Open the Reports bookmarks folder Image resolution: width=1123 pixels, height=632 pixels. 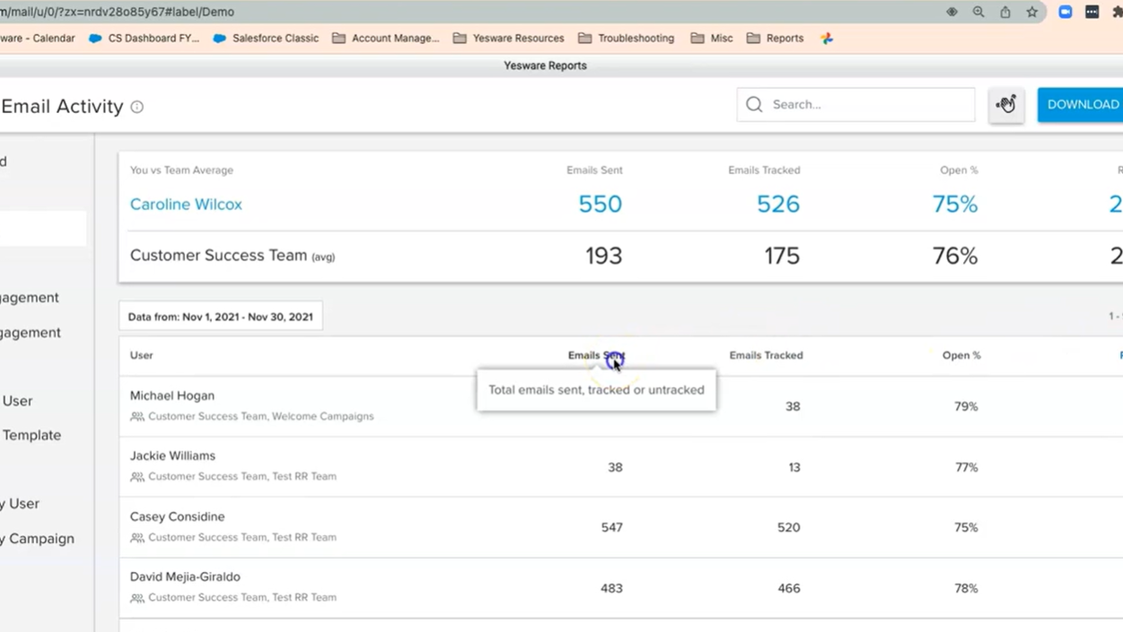click(x=776, y=39)
